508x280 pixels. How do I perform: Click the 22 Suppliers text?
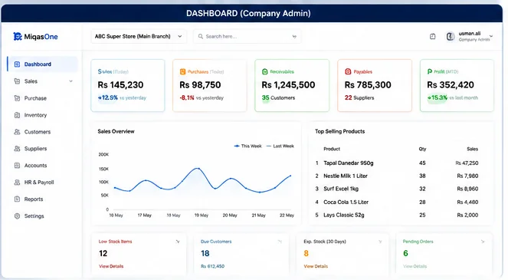point(359,97)
